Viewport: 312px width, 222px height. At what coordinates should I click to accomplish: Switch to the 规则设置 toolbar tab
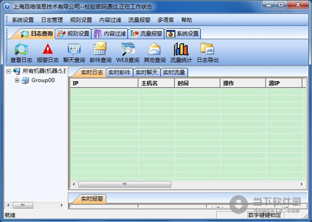click(73, 34)
